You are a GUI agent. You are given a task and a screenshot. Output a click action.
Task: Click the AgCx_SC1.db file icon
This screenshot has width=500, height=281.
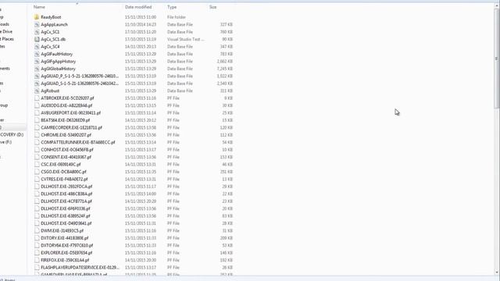point(37,39)
